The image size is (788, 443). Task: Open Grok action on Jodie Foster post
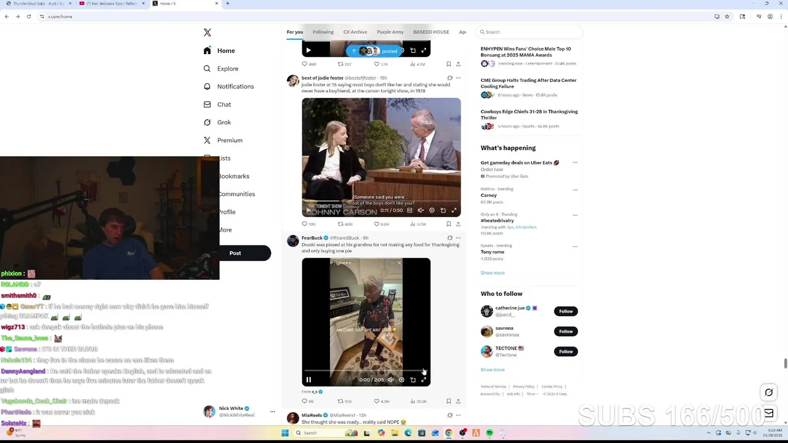pos(449,78)
